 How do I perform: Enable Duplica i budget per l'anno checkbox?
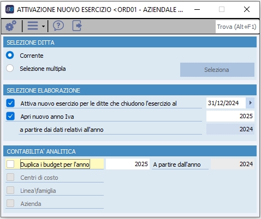[10, 164]
